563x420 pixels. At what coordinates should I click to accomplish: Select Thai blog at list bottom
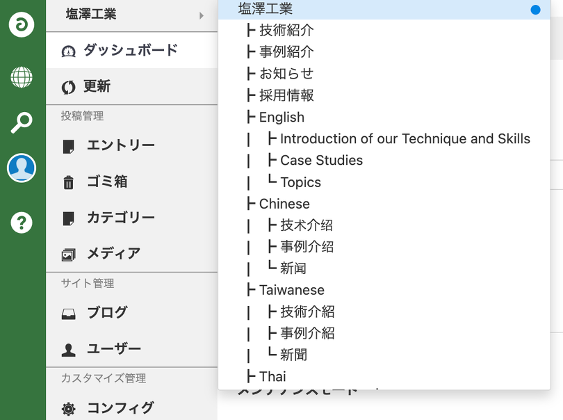tap(272, 376)
